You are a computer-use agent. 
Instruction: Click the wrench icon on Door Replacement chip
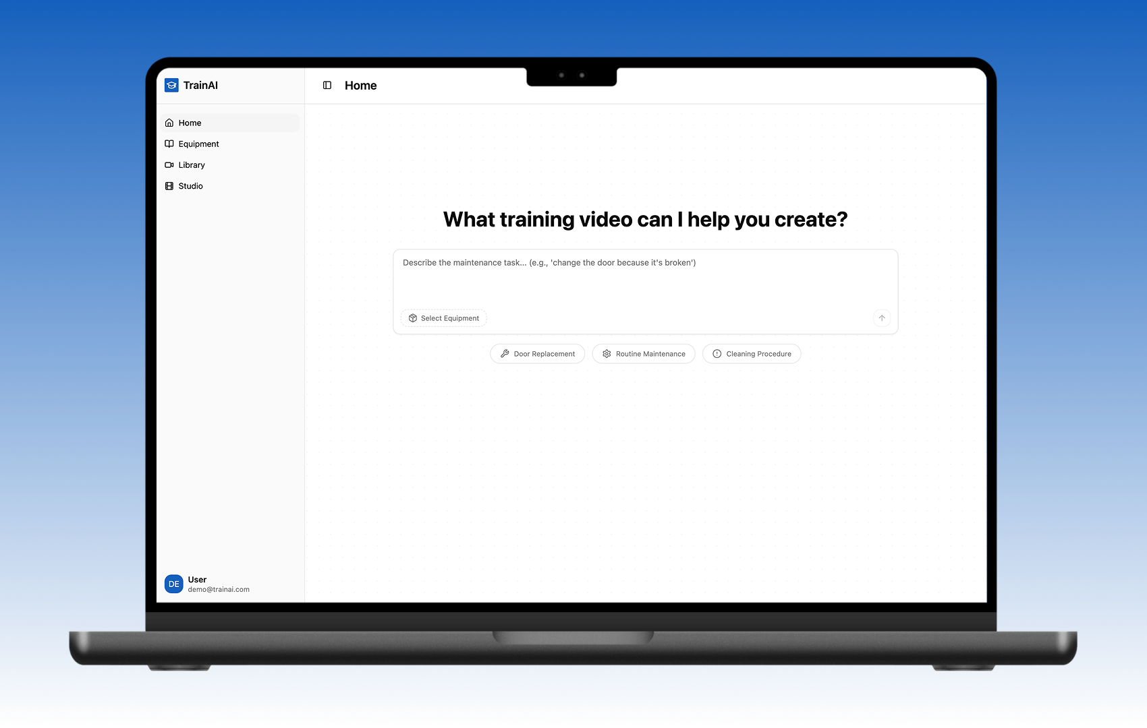pos(505,353)
